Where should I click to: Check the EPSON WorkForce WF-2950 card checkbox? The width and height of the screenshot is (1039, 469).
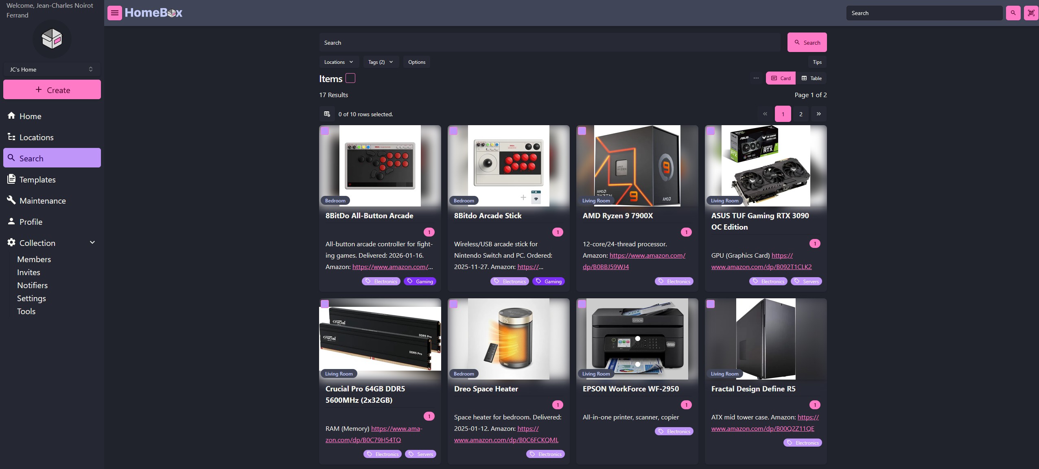pyautogui.click(x=582, y=304)
